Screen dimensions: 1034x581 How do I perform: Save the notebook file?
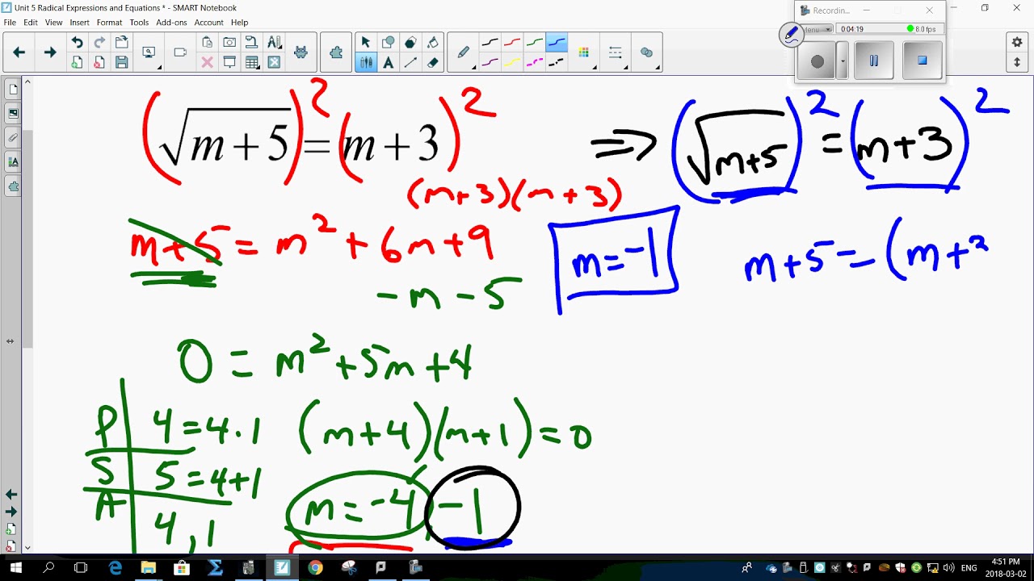[121, 62]
